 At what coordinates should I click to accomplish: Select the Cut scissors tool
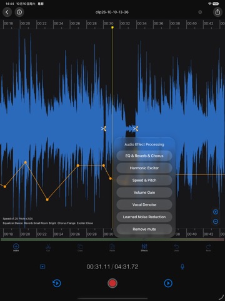tap(48, 247)
